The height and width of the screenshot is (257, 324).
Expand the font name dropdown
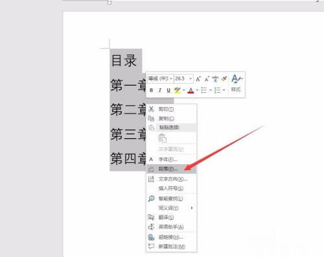point(171,79)
